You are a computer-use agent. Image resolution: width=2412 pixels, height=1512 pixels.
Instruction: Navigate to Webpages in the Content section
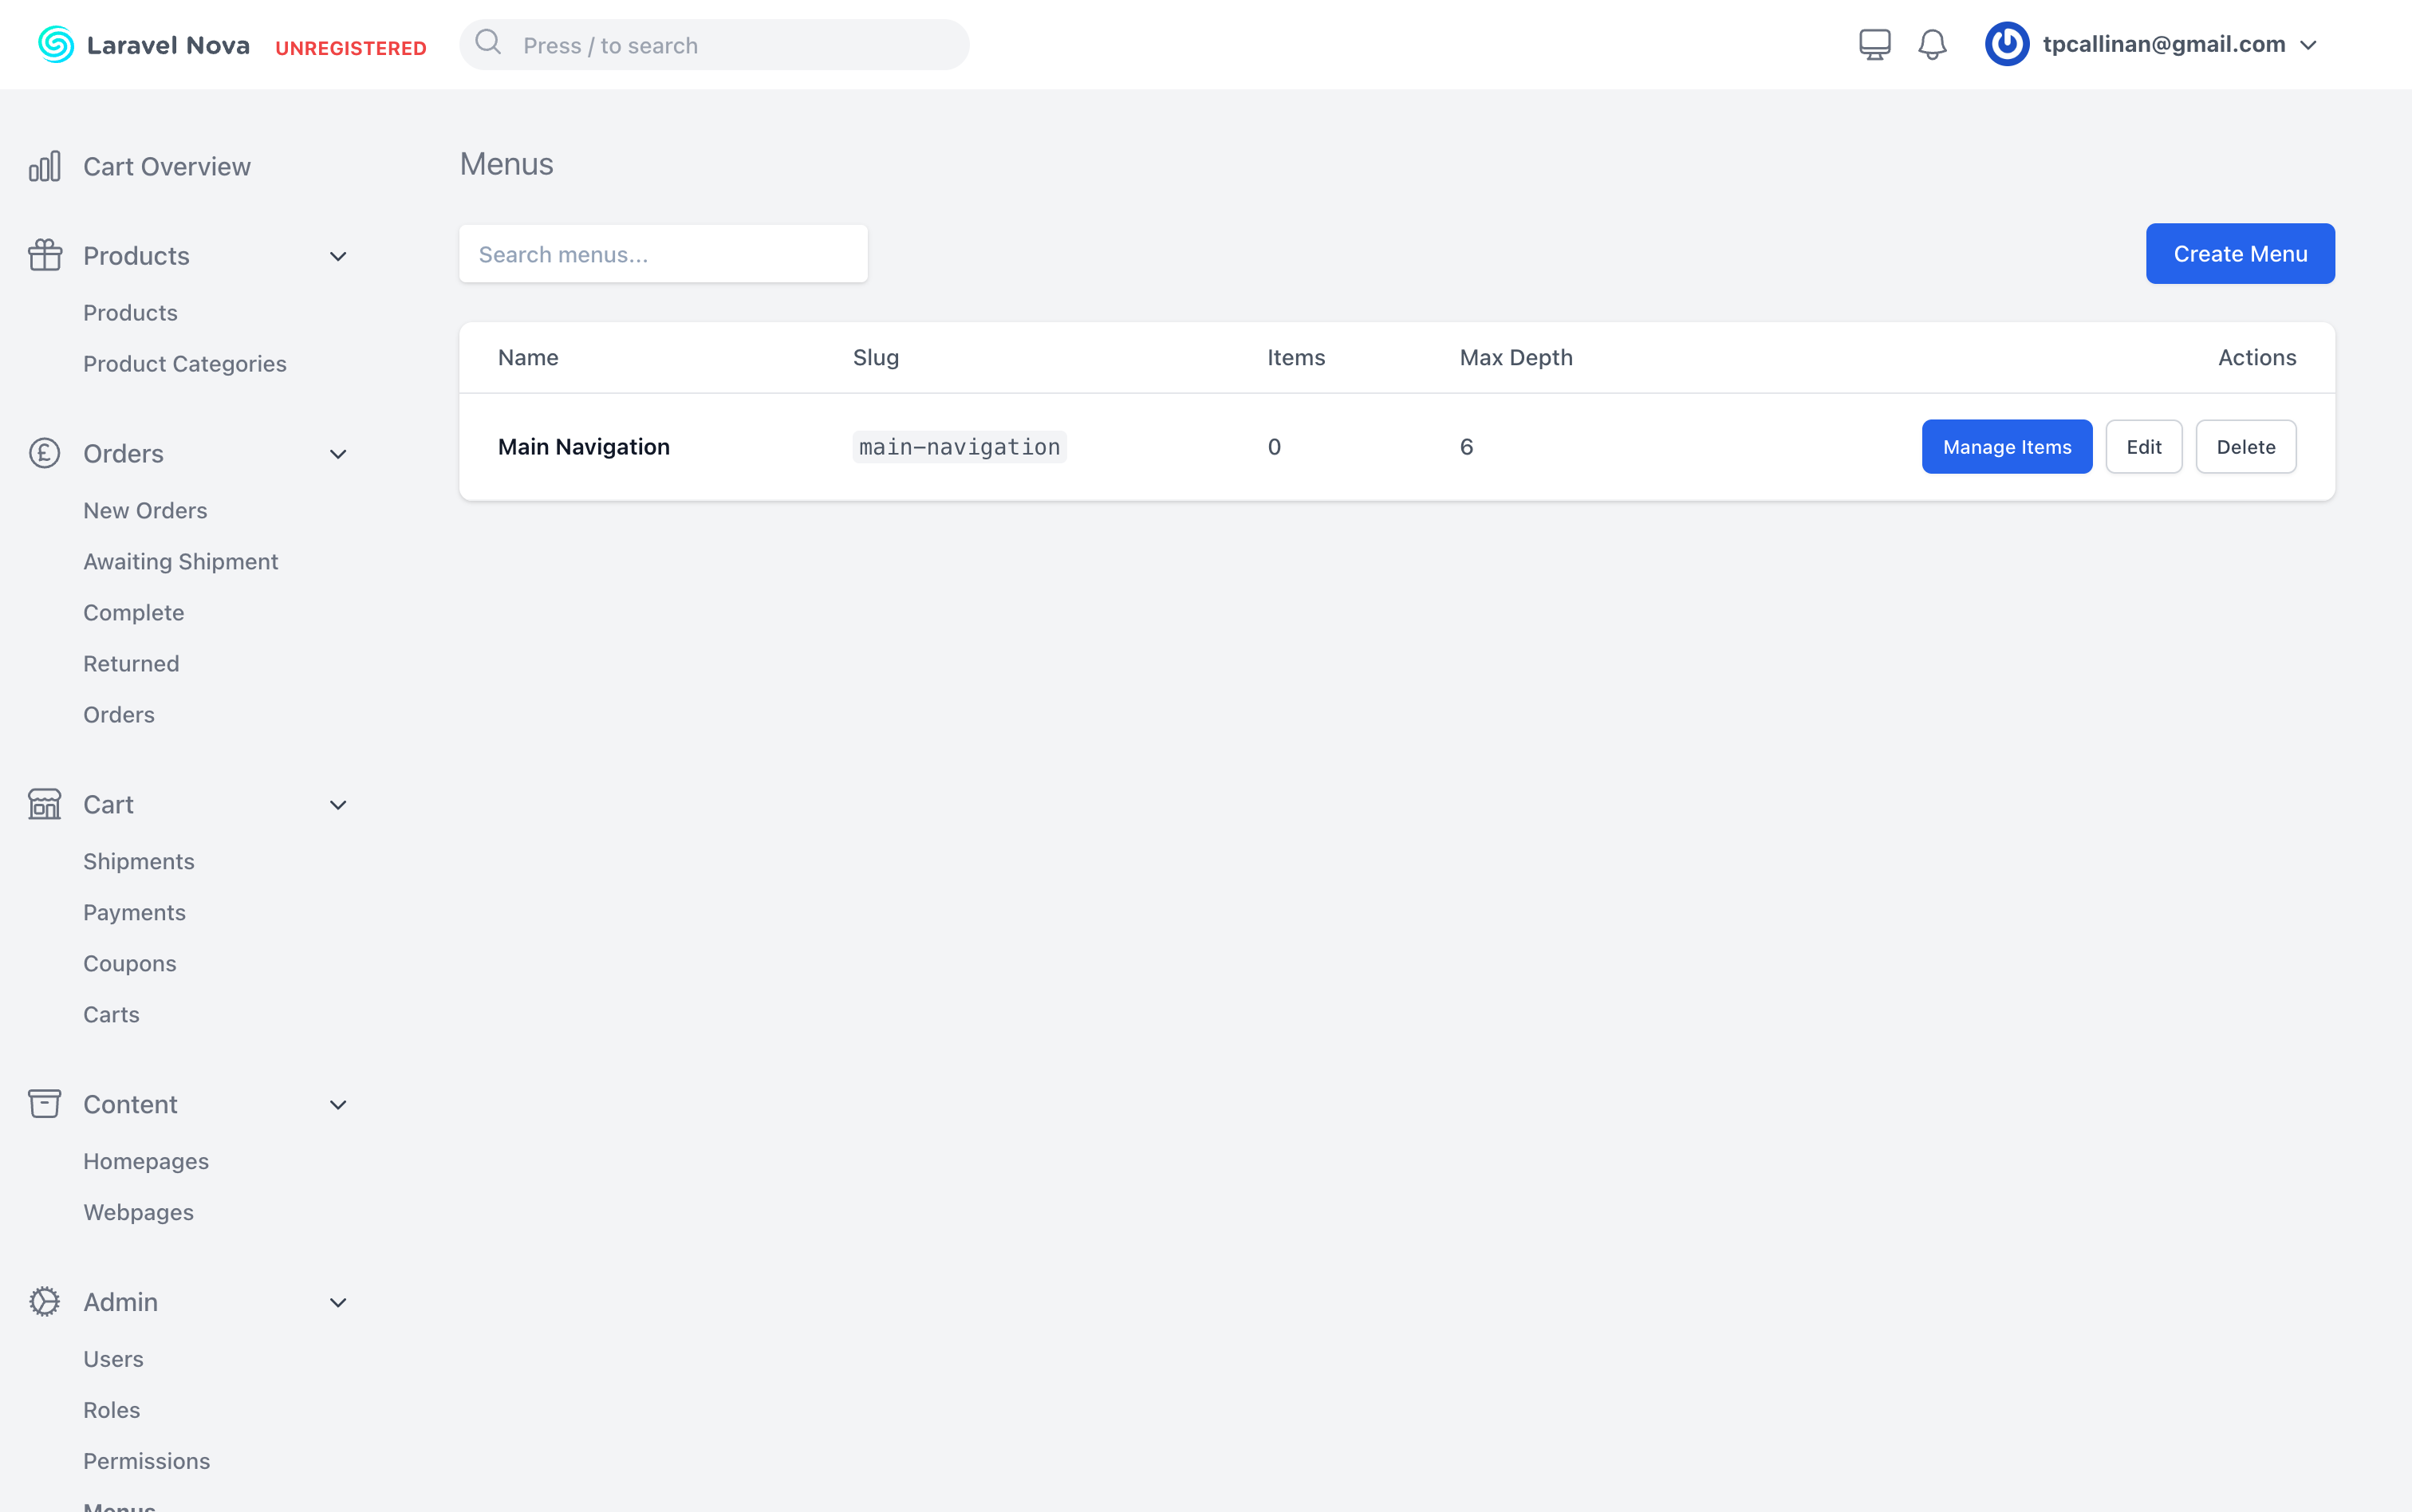tap(139, 1212)
